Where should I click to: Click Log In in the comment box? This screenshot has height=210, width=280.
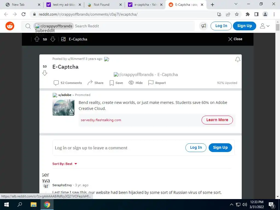(196, 147)
